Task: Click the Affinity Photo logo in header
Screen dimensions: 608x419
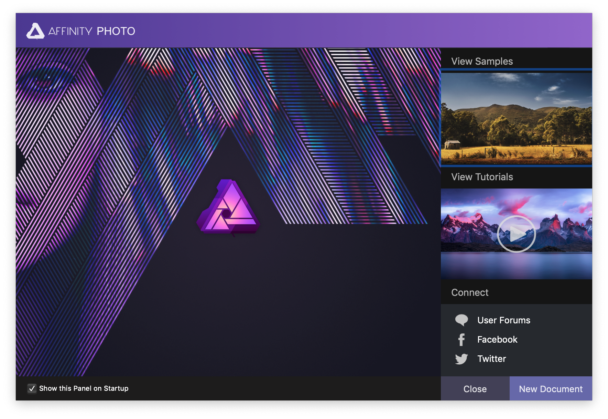Action: (35, 31)
